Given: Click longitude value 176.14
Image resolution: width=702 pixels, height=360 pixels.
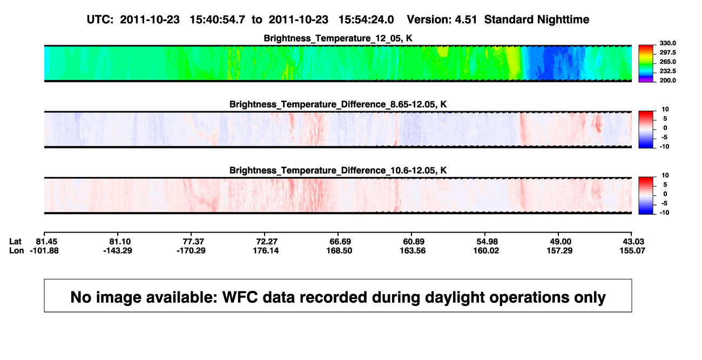Looking at the screenshot, I should coord(266,250).
